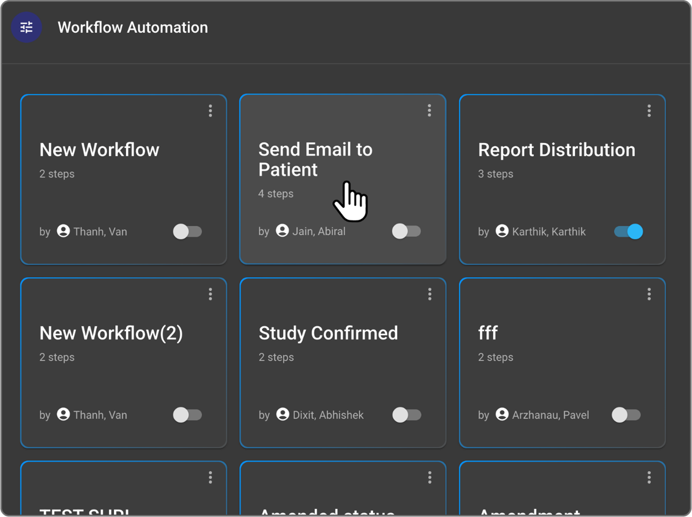This screenshot has width=692, height=517.
Task: Click Karthik, Karthik user avatar icon
Action: click(x=502, y=231)
